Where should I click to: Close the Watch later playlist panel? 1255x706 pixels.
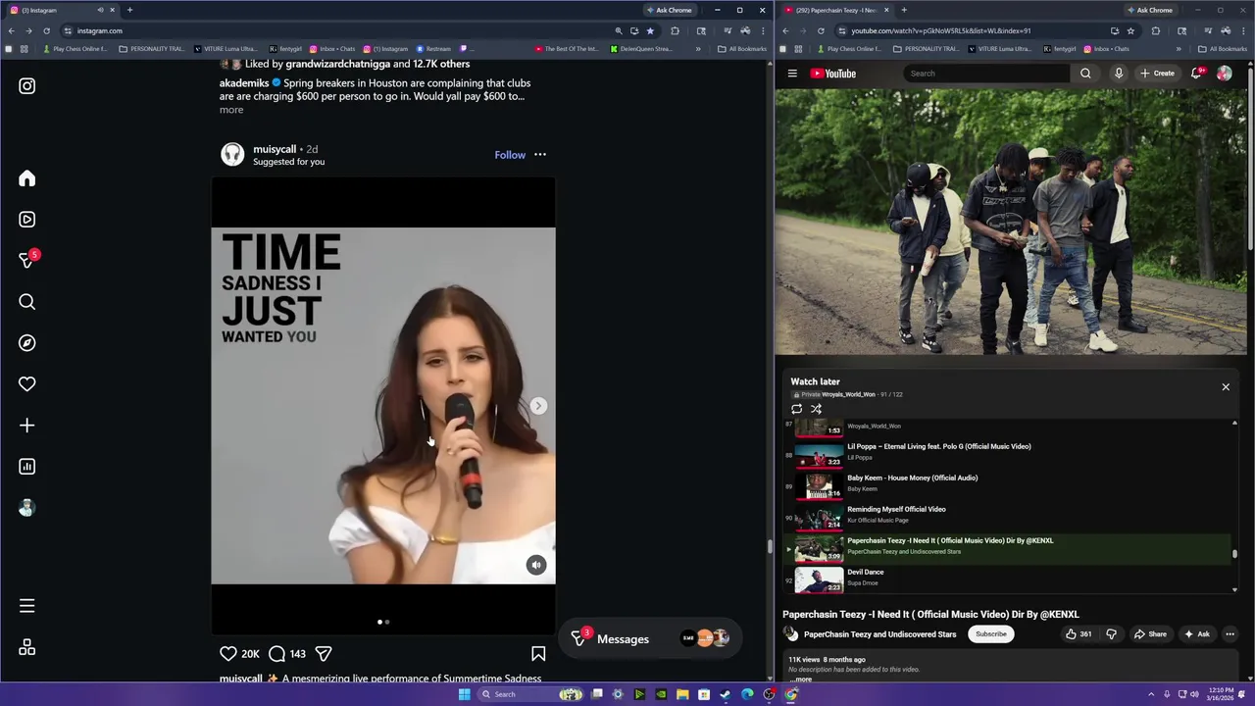(x=1226, y=387)
